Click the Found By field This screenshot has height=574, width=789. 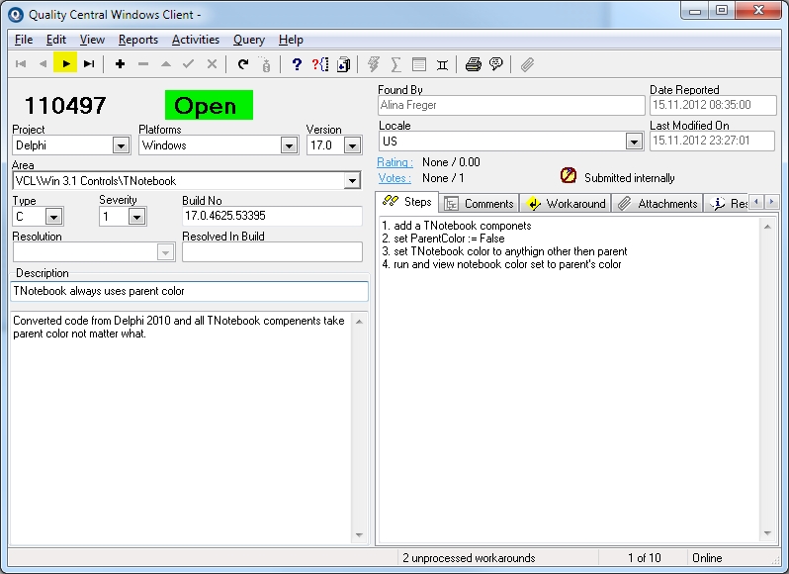tap(511, 105)
